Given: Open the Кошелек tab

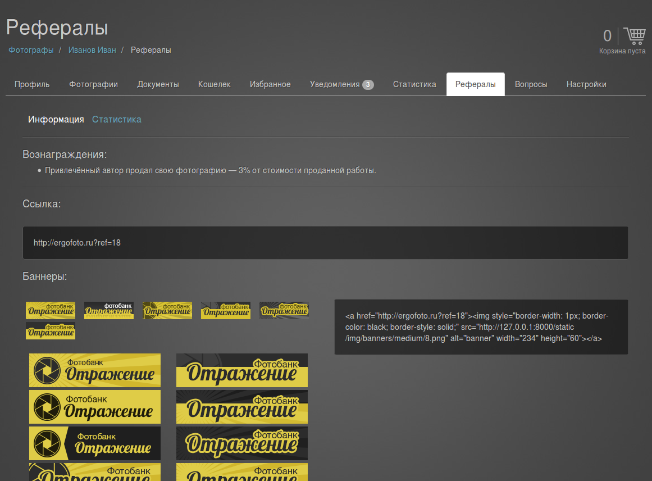Looking at the screenshot, I should (214, 84).
